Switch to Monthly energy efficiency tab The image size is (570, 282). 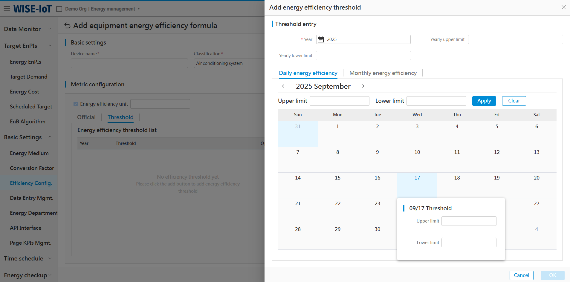click(x=383, y=73)
